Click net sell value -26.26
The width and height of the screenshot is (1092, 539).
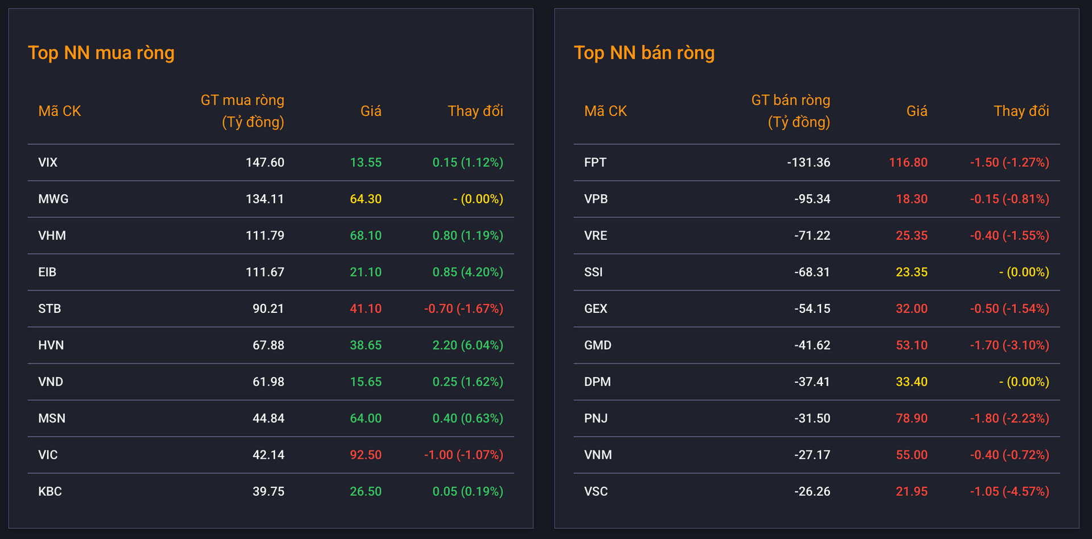pos(812,491)
